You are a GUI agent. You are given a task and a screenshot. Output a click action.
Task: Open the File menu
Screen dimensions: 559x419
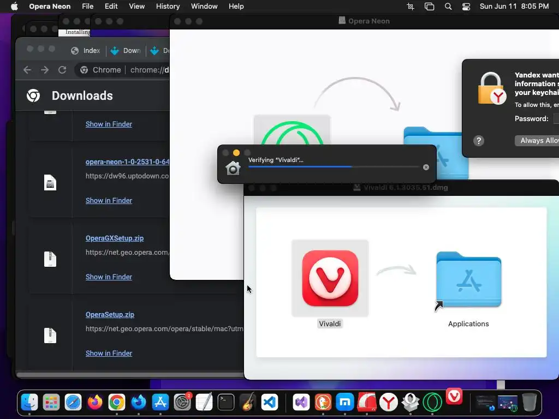tap(87, 7)
